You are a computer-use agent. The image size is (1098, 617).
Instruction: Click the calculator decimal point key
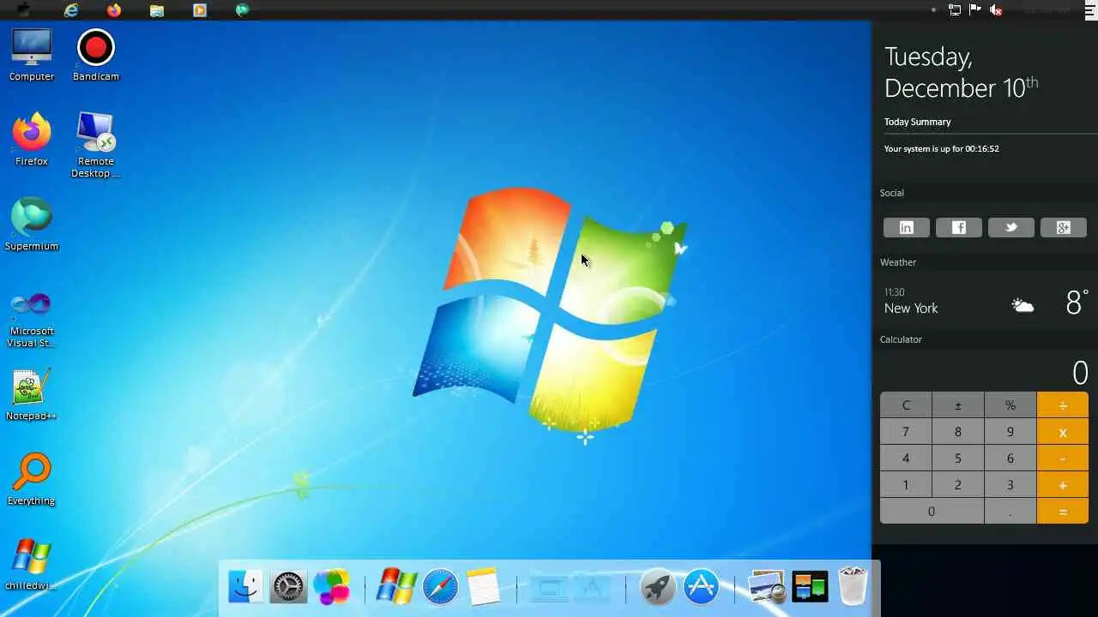1011,512
